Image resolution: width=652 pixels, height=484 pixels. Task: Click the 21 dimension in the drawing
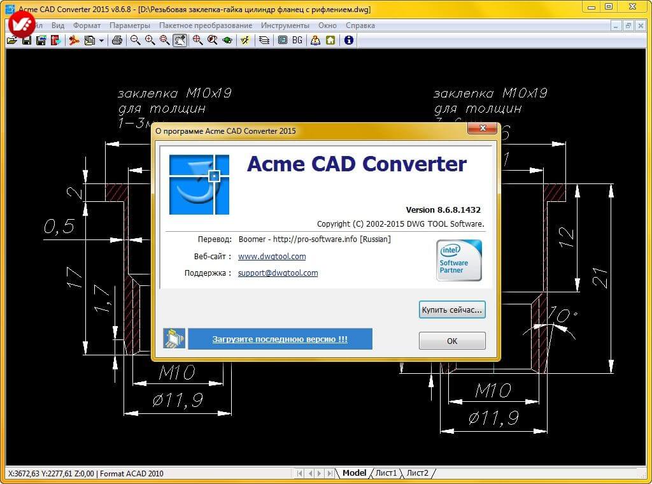pos(600,277)
